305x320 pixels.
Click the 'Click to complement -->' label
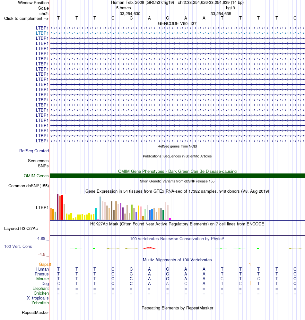26,18
